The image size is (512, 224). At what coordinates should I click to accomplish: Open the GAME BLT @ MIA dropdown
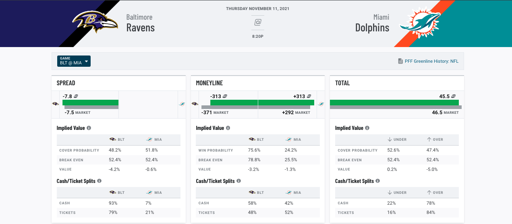point(74,61)
